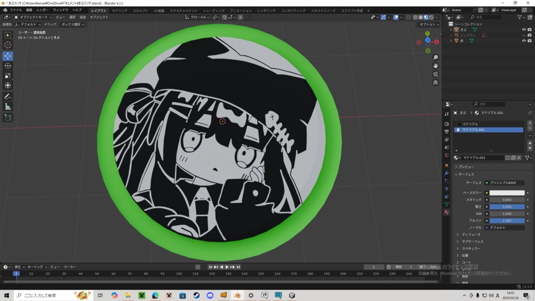Switch perspective/orthographic grid icon
The height and width of the screenshot is (301, 535).
click(435, 82)
